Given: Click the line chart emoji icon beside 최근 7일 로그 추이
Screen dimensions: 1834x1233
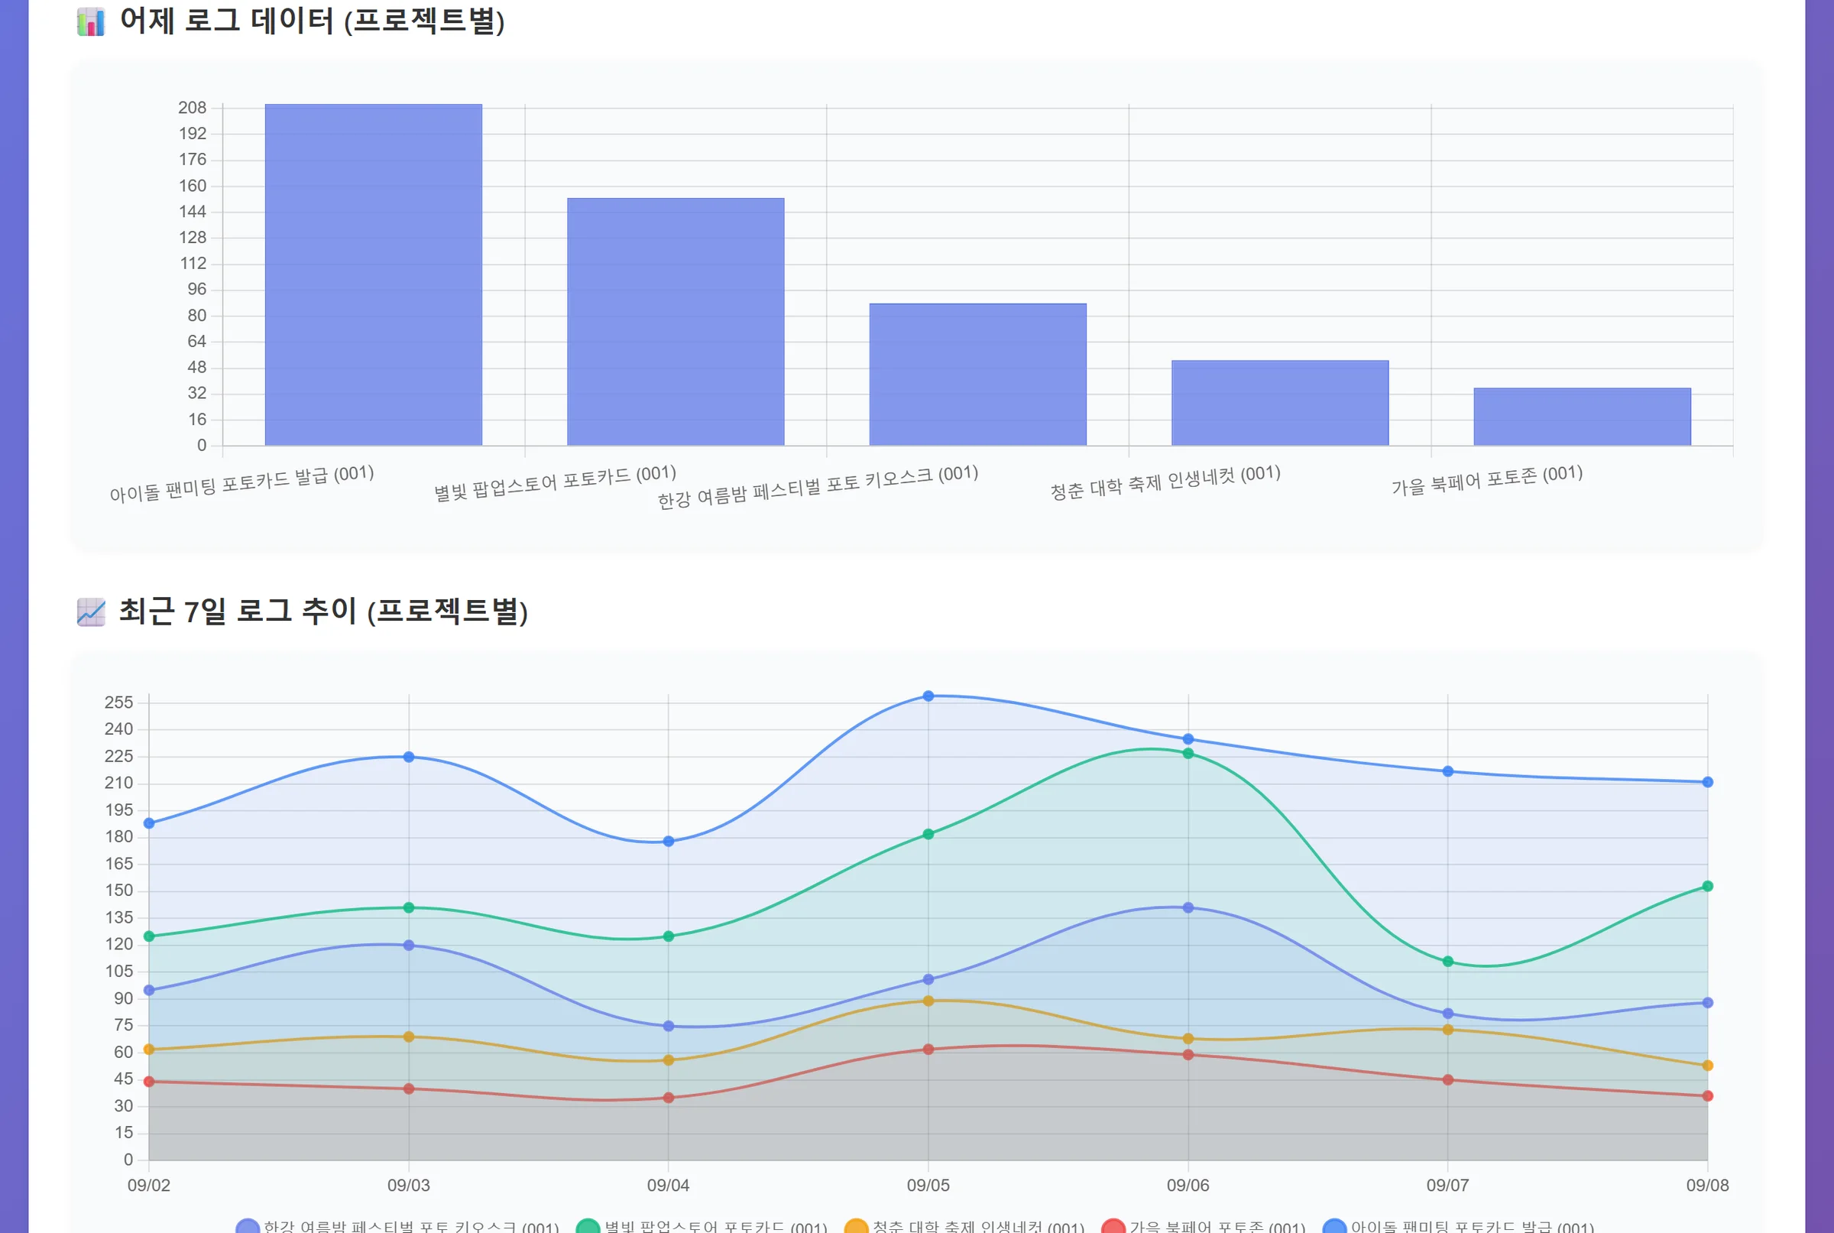Looking at the screenshot, I should point(91,612).
